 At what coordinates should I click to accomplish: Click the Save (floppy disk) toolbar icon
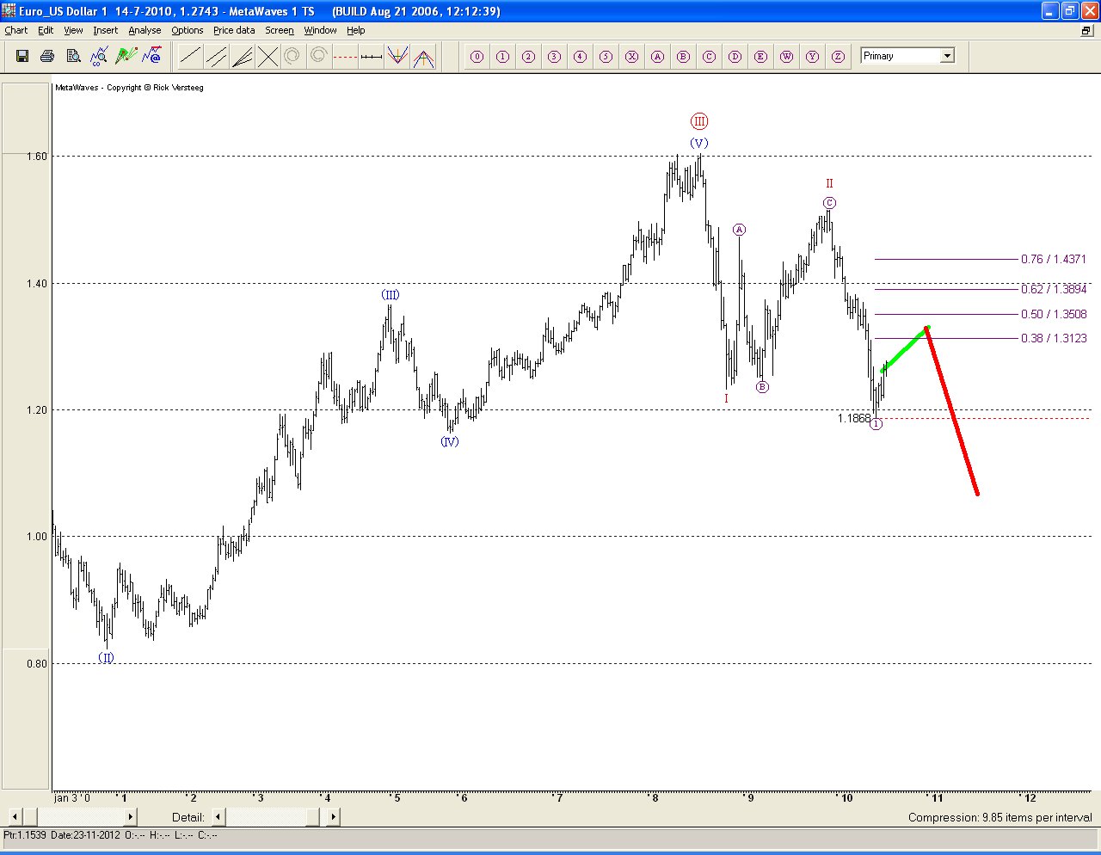(x=22, y=56)
